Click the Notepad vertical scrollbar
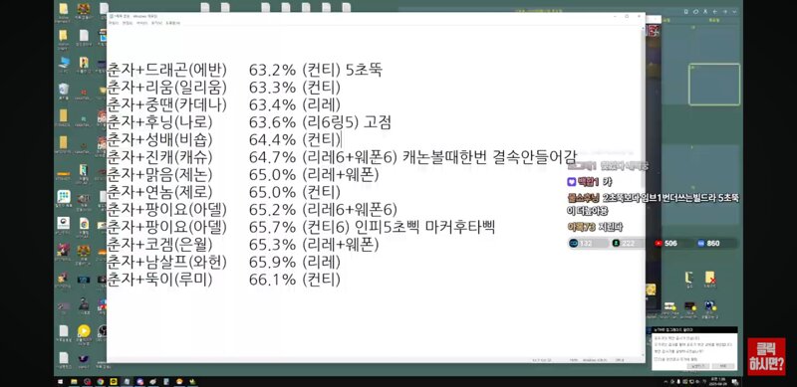797x387 pixels. [x=643, y=190]
